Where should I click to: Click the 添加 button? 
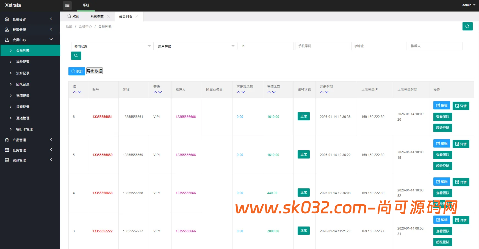77,71
